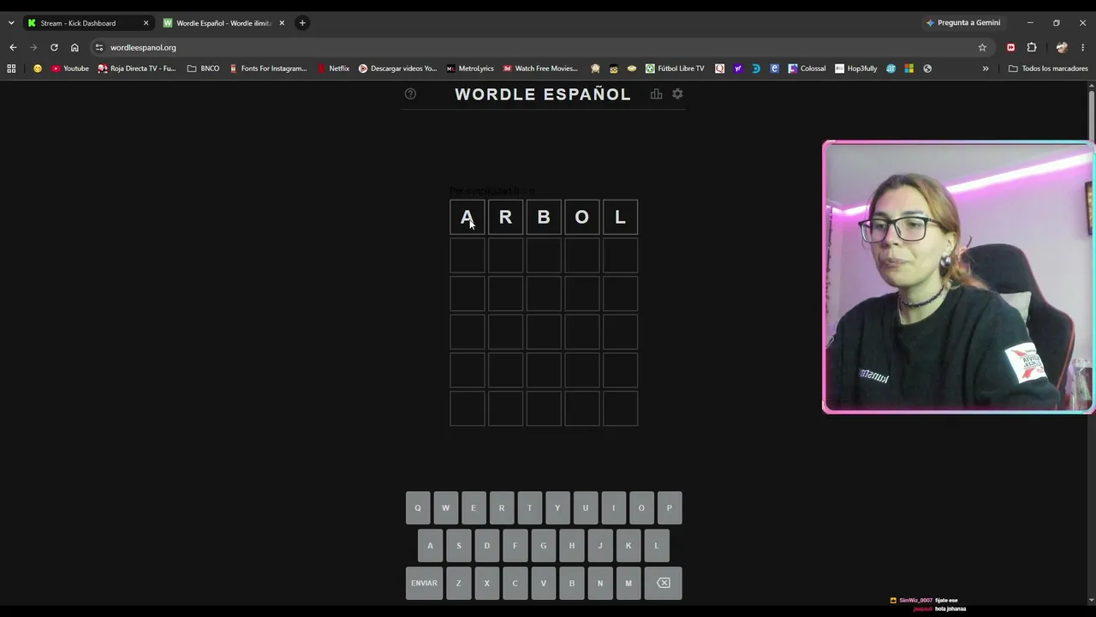Open the Fútbol Libre TV bookmark
1096x617 pixels.
675,69
